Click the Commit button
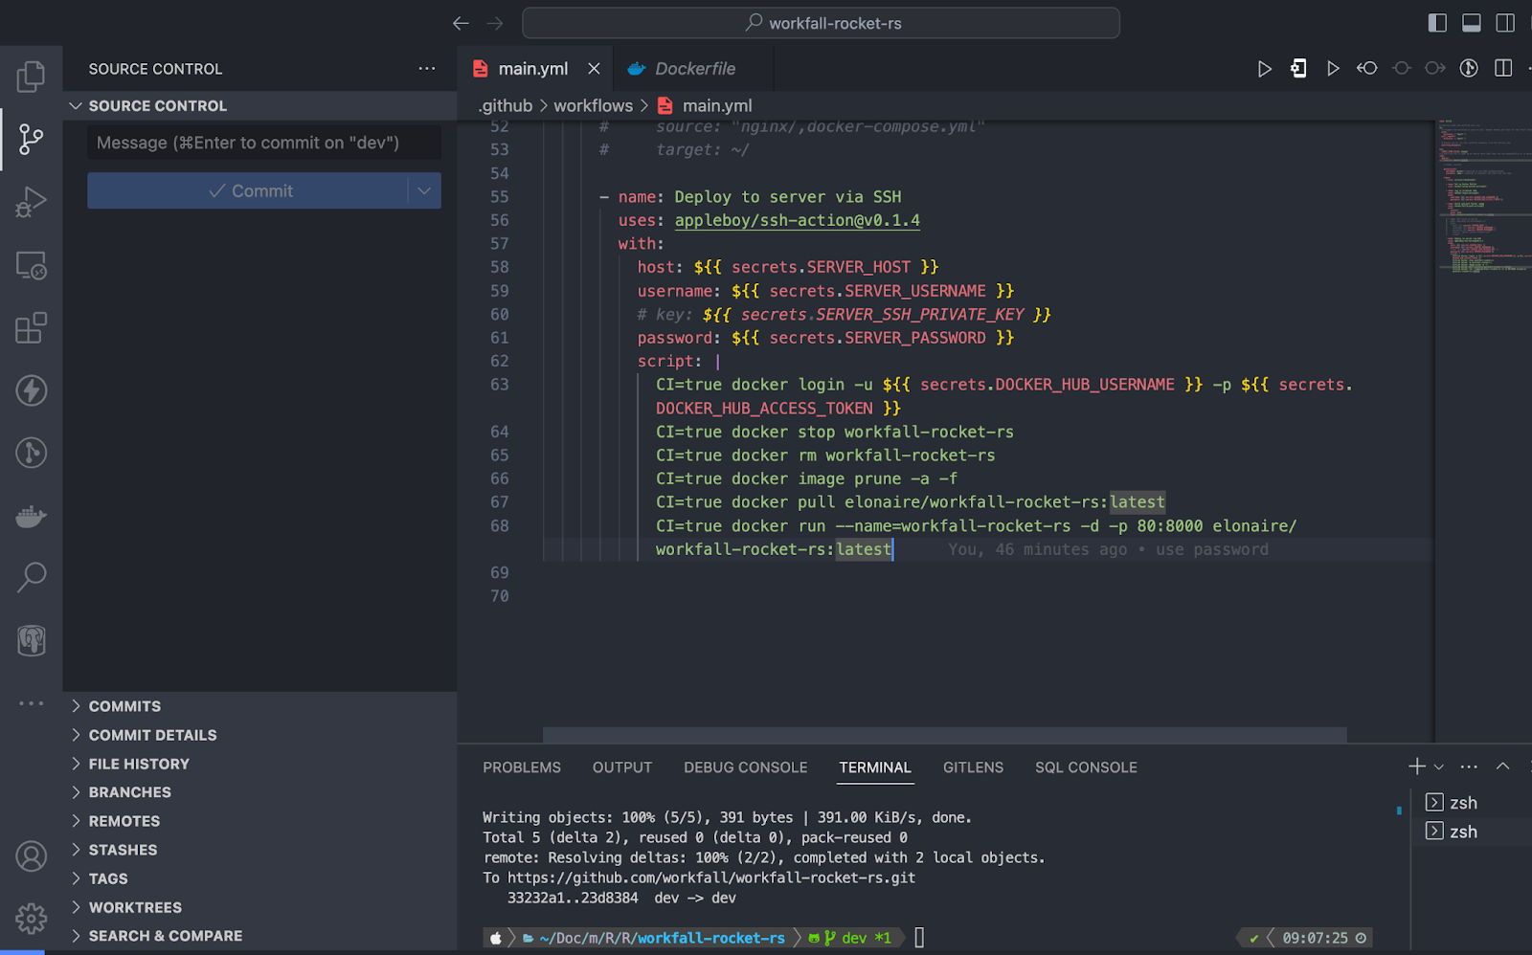The height and width of the screenshot is (955, 1532). coord(249,190)
